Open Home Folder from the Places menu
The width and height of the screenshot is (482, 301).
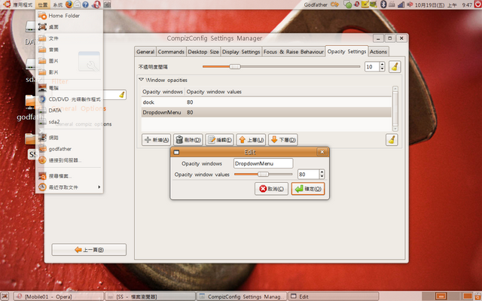tap(69, 16)
